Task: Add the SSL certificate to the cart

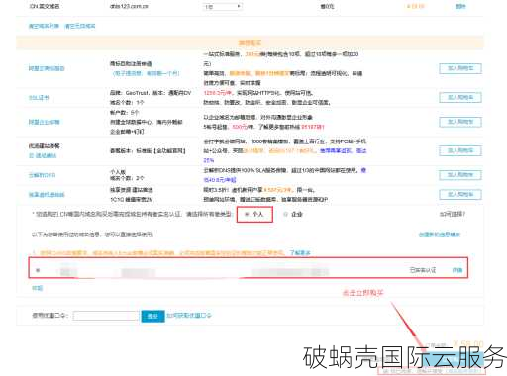Action: pyautogui.click(x=460, y=98)
